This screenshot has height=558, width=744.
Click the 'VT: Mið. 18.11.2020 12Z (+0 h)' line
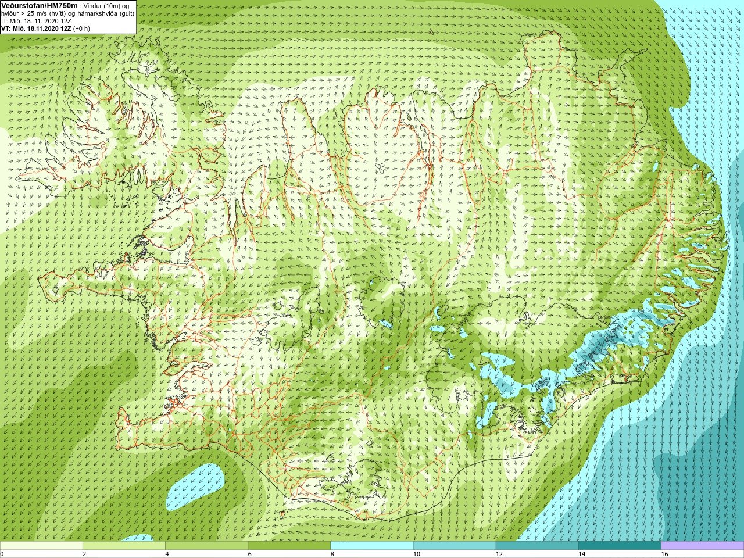point(45,28)
